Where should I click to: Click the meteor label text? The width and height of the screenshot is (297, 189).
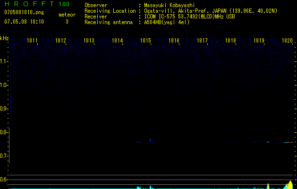click(67, 15)
